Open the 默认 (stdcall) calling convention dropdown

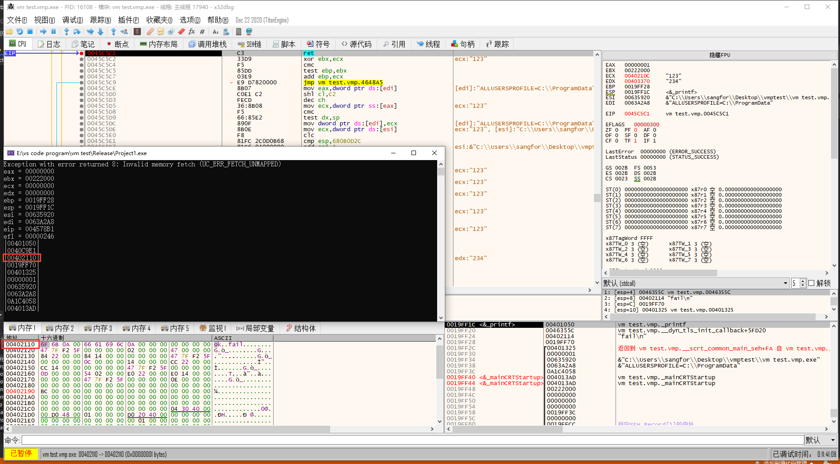point(785,283)
